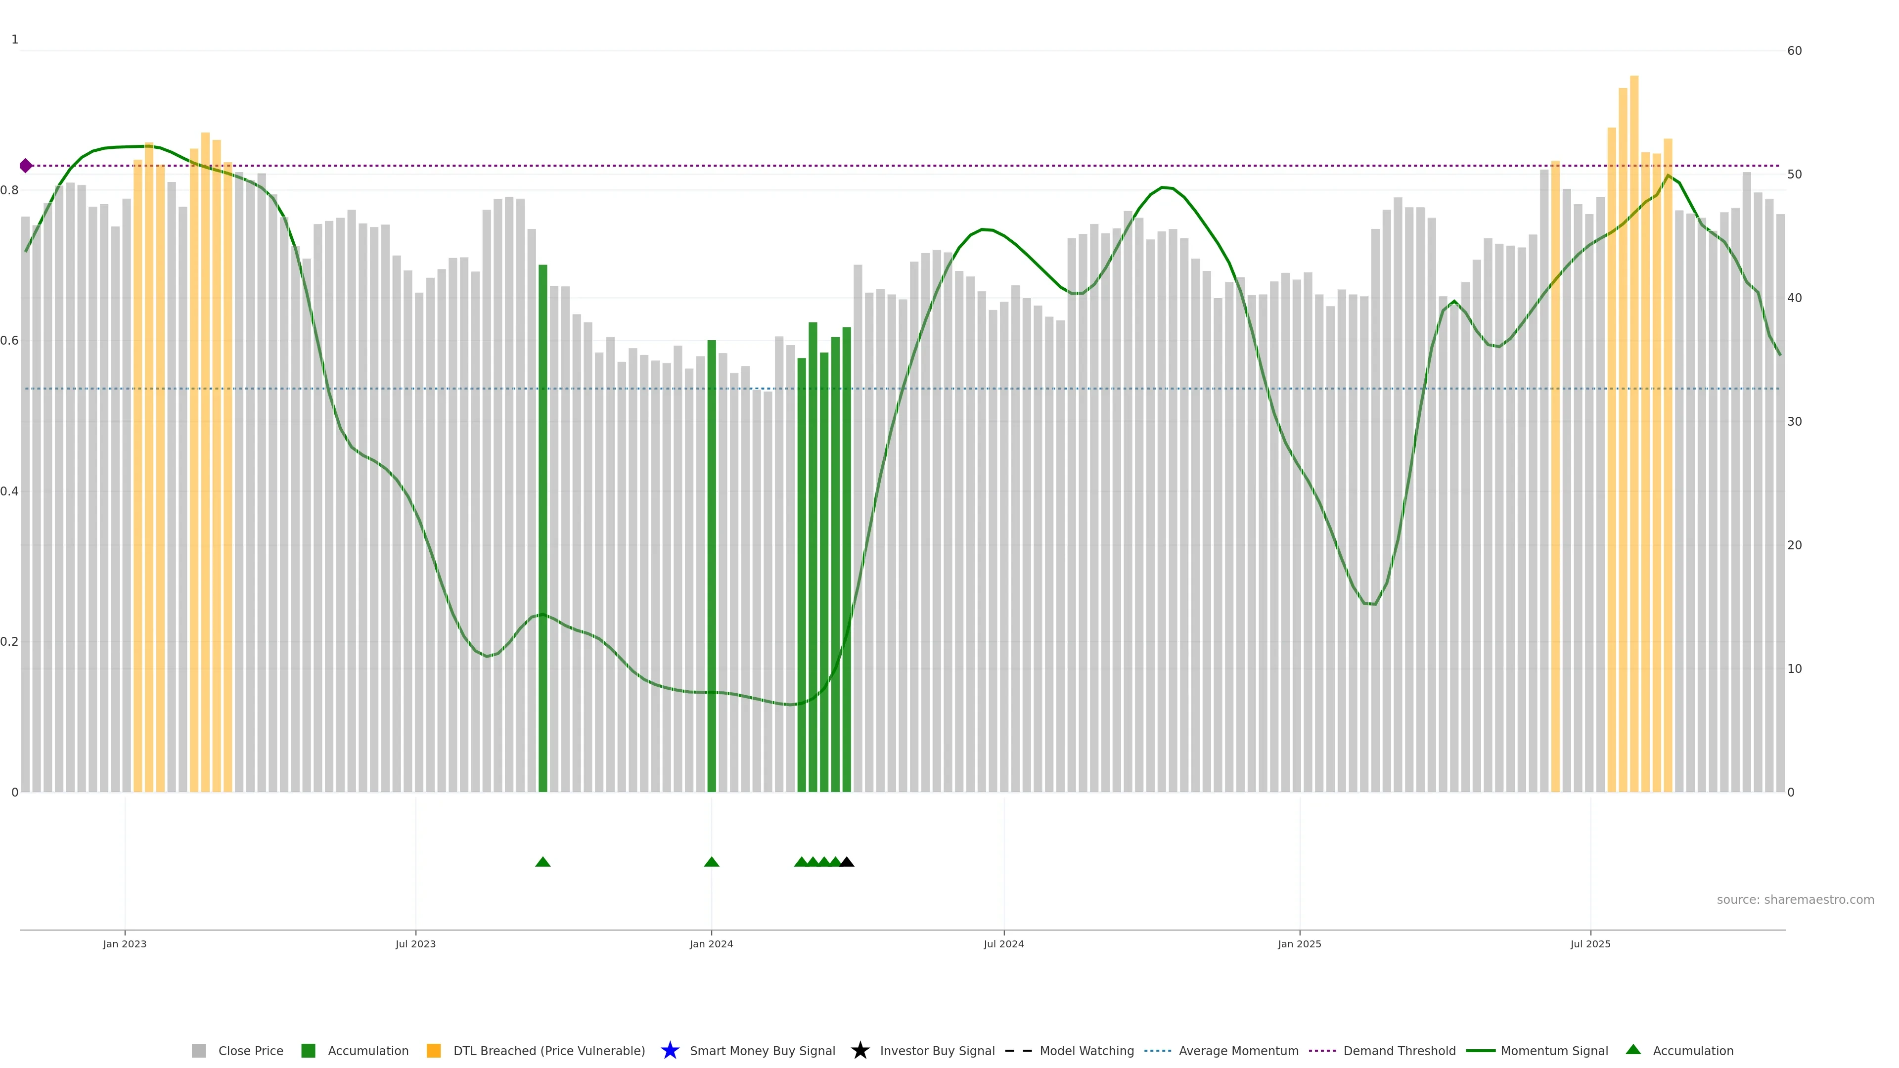Click the first green accumulation bar
1899x1068 pixels.
543,528
